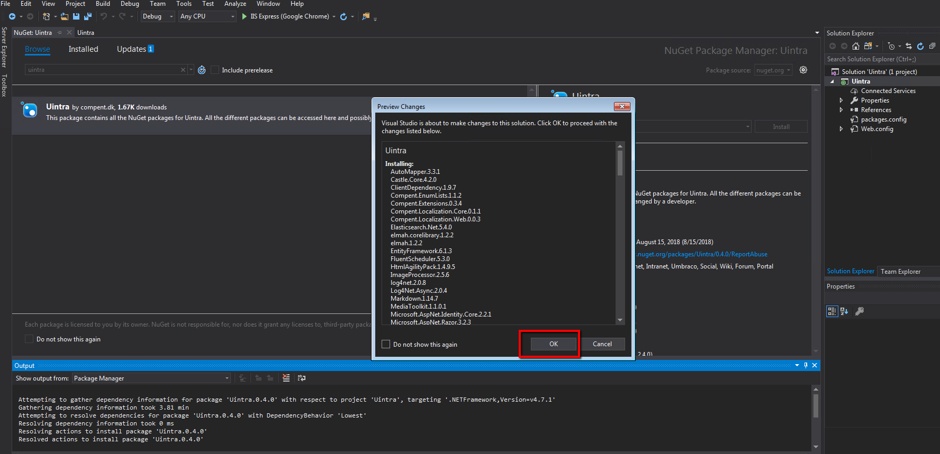Expand the Properties node in Solution Explorer

tap(841, 100)
